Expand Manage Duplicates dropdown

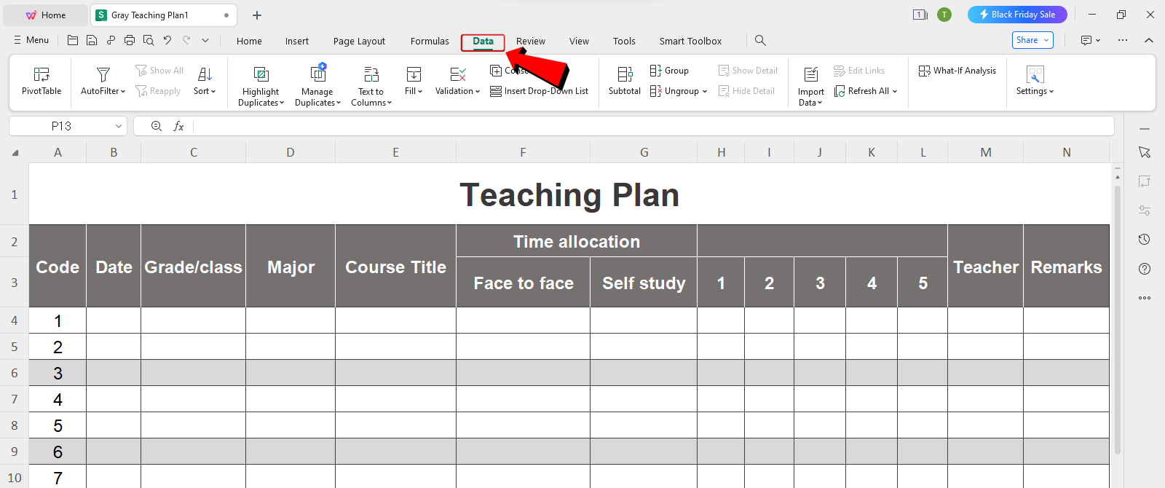(x=339, y=103)
